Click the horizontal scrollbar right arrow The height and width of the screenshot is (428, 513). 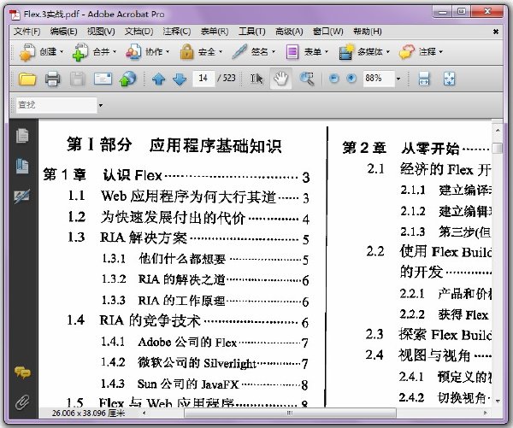pos(485,413)
